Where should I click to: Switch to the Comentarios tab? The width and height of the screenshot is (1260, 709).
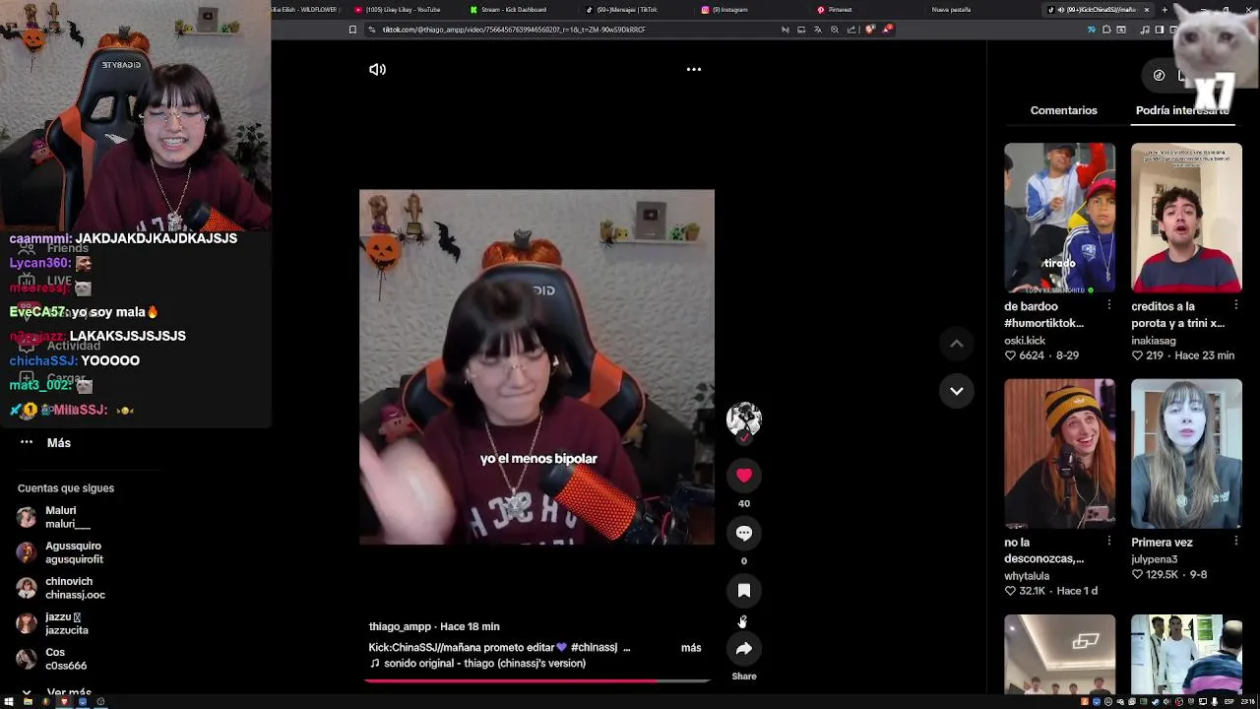coord(1063,110)
